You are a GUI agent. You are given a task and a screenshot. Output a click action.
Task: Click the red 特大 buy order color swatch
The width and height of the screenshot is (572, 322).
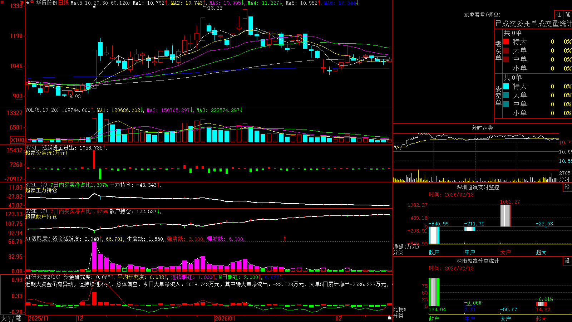(506, 42)
